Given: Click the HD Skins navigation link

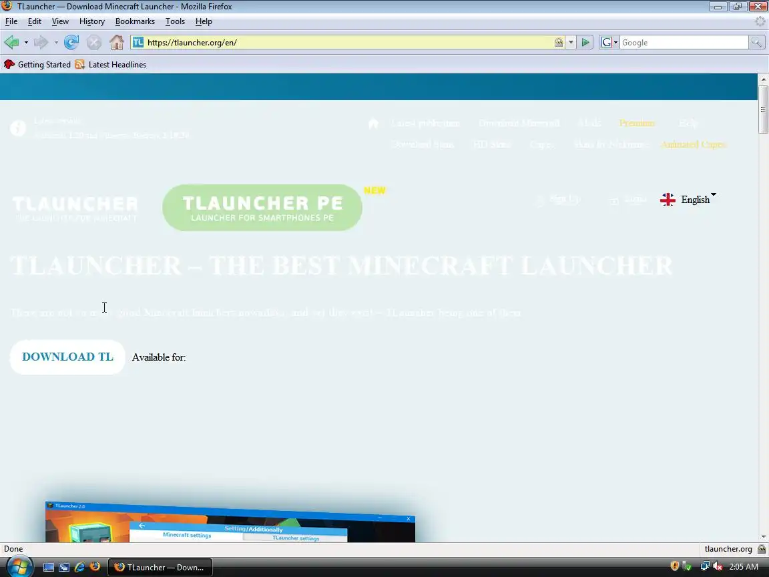Looking at the screenshot, I should [x=492, y=144].
